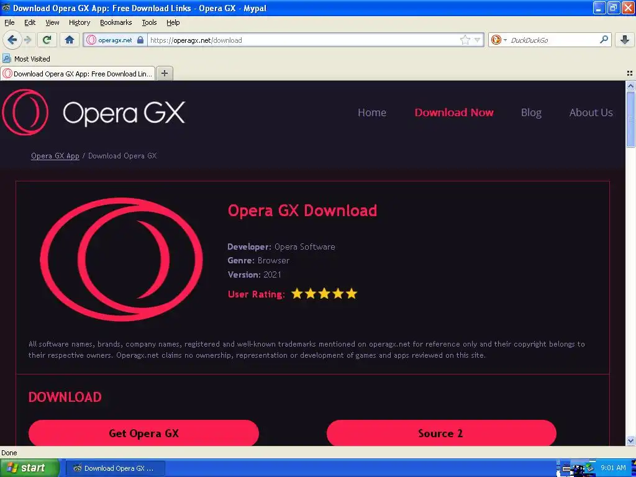This screenshot has height=477, width=636.
Task: Open the Downloads arrow button
Action: click(x=625, y=40)
